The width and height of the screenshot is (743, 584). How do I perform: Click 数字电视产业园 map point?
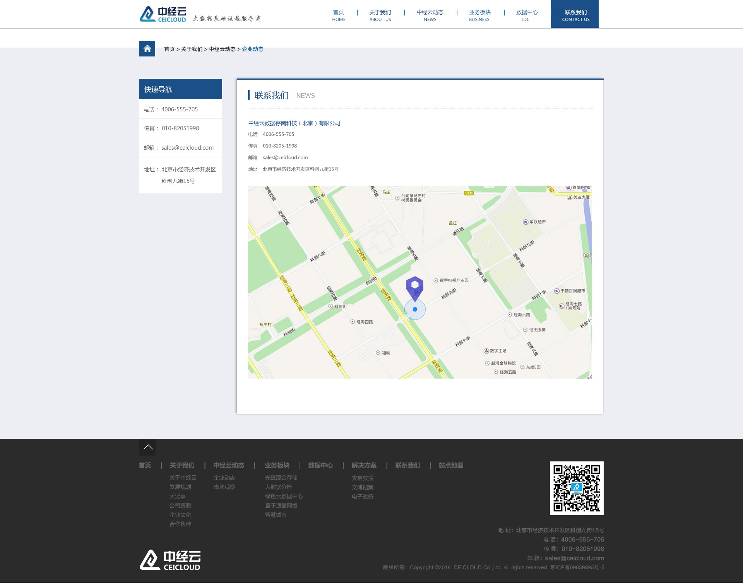(x=451, y=280)
